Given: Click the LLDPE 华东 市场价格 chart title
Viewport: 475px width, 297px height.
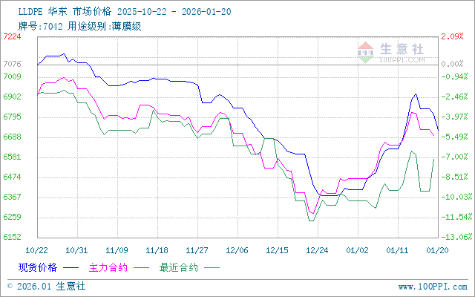Looking at the screenshot, I should click(x=57, y=12).
